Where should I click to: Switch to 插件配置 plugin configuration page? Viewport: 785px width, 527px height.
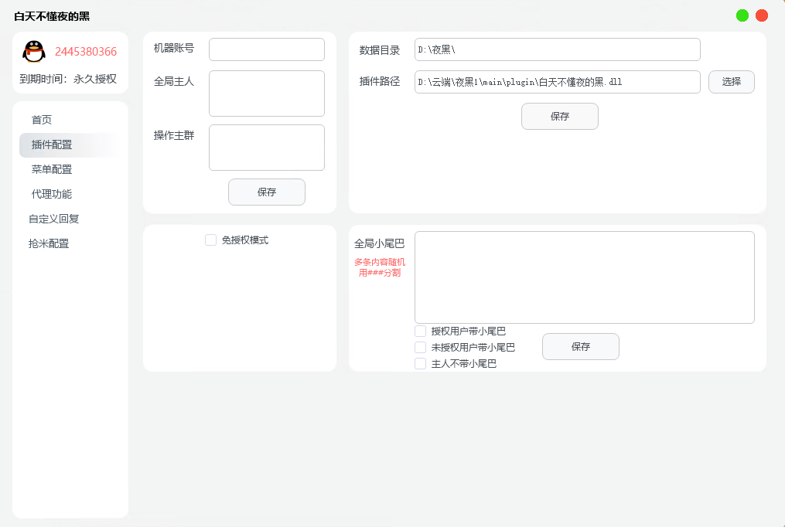(x=49, y=144)
